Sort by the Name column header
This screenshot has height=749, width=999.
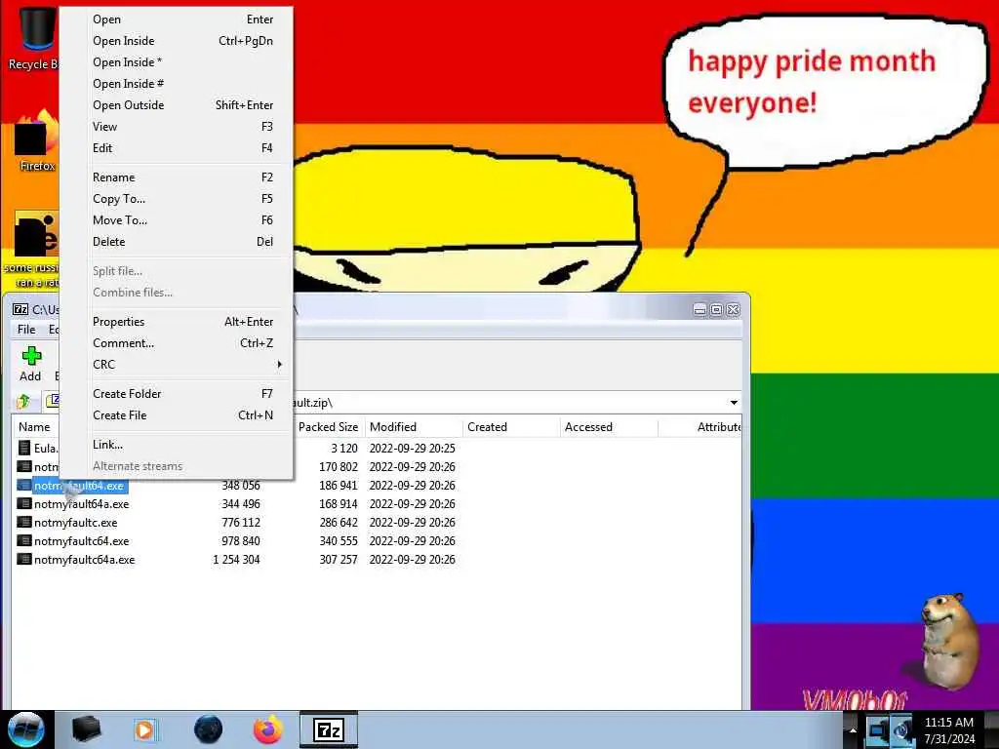coord(34,427)
